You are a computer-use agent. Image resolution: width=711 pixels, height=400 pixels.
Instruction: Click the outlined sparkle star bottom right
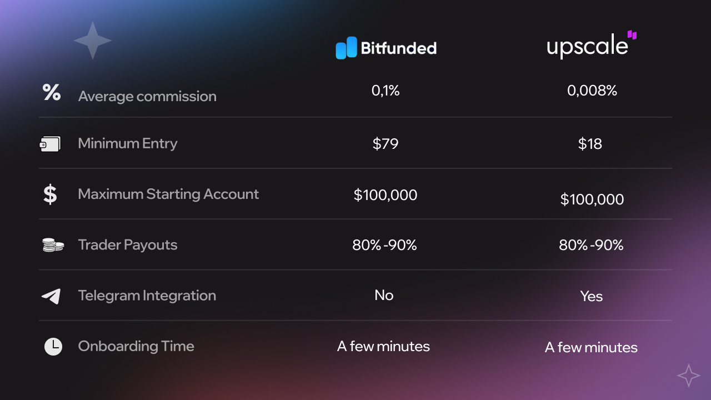click(688, 376)
